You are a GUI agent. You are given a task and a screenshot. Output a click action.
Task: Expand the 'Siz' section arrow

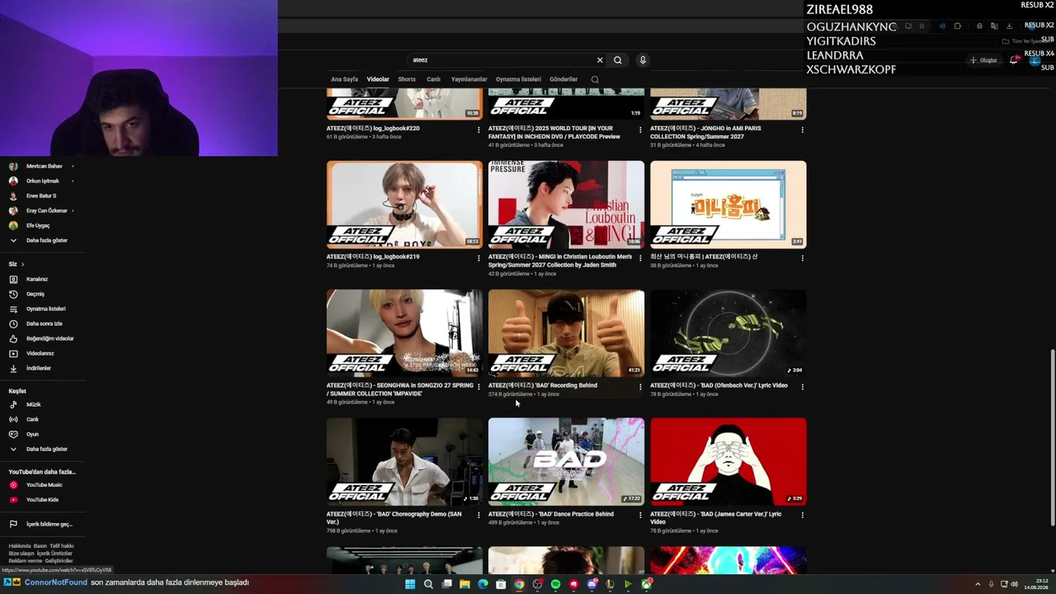pos(22,264)
